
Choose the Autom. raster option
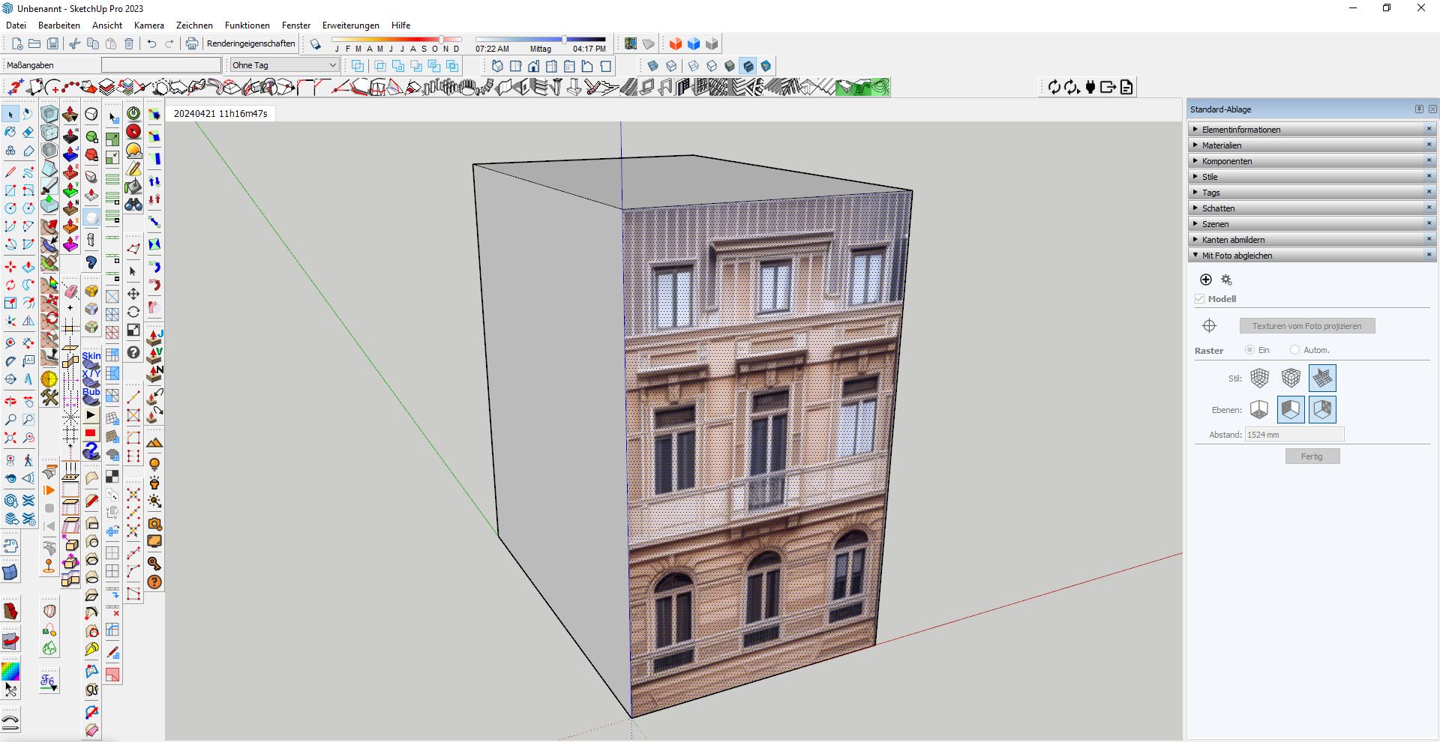coord(1294,350)
